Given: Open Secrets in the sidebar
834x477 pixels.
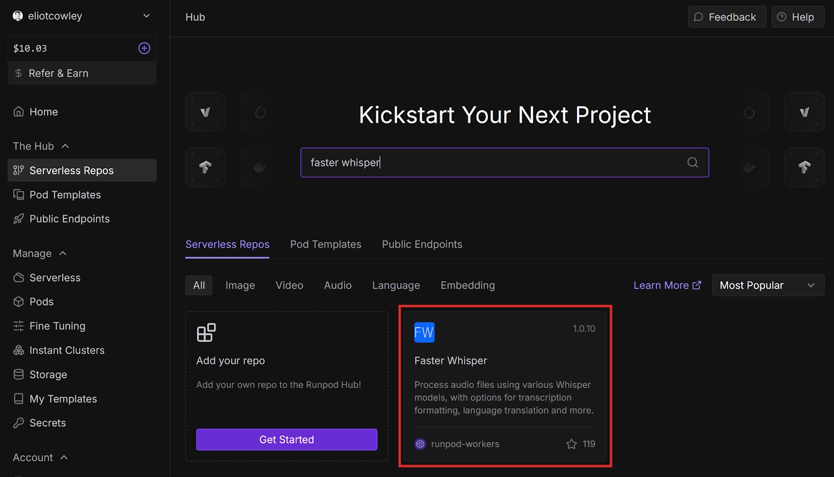Looking at the screenshot, I should click(82, 423).
